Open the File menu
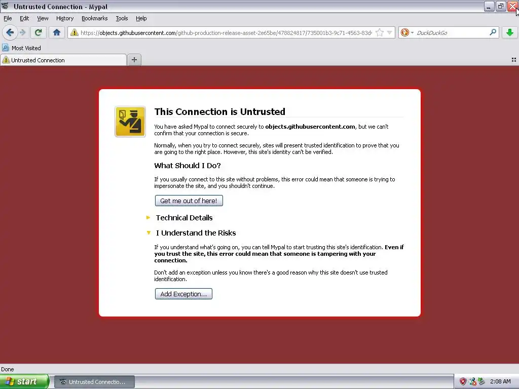This screenshot has width=519, height=389. [8, 18]
